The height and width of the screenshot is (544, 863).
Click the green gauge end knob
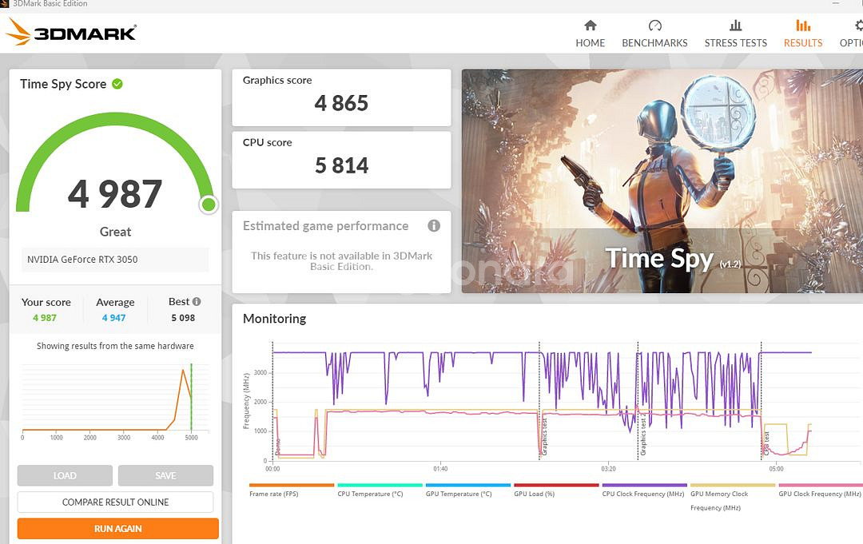pos(209,204)
